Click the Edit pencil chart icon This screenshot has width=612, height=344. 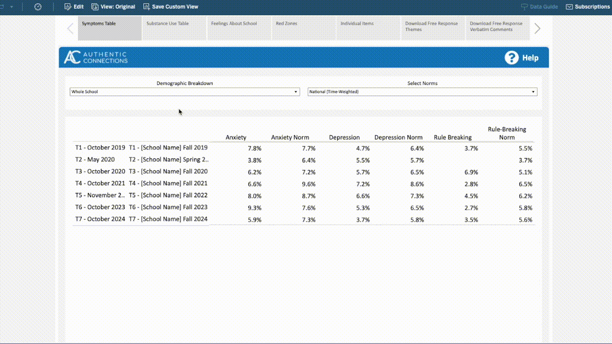68,7
